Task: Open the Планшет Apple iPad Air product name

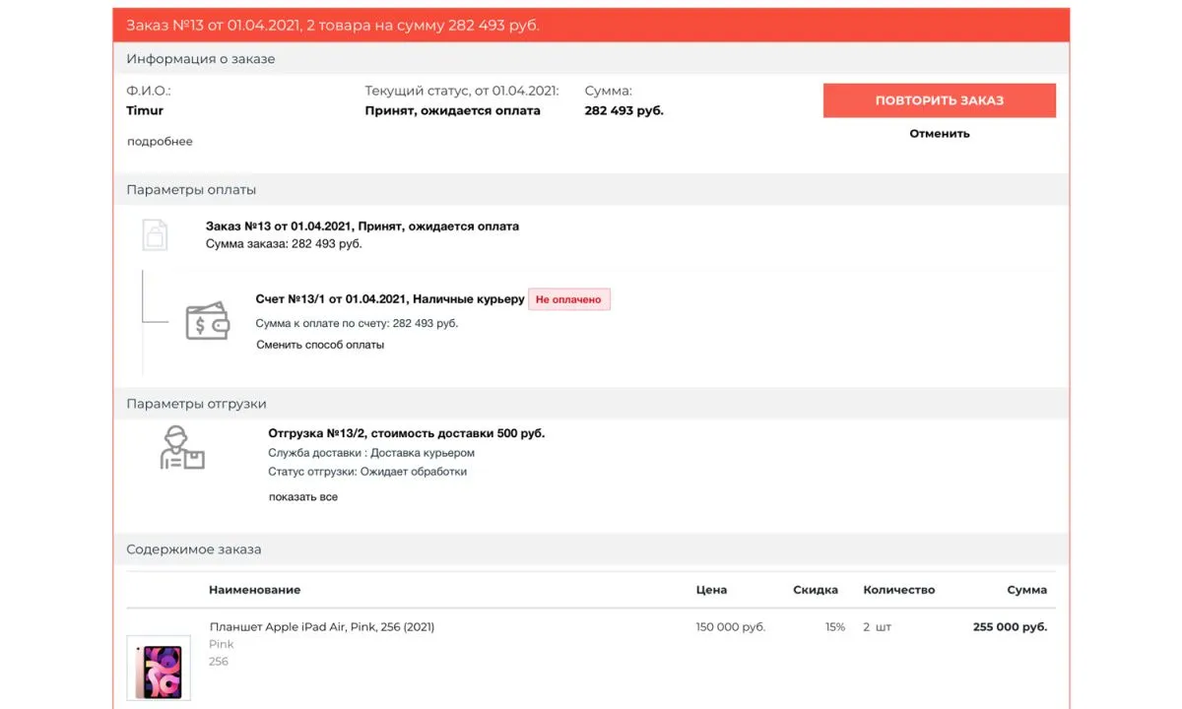Action: click(x=321, y=627)
